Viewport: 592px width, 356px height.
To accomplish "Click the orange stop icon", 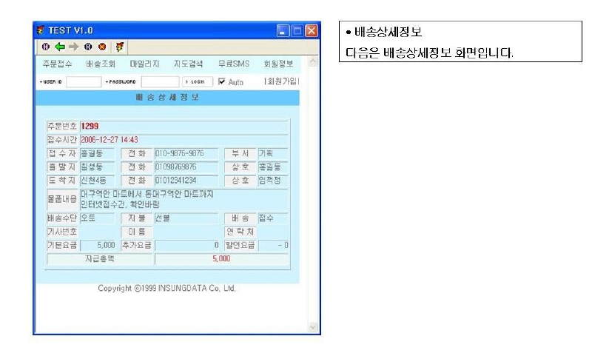I will pyautogui.click(x=102, y=47).
